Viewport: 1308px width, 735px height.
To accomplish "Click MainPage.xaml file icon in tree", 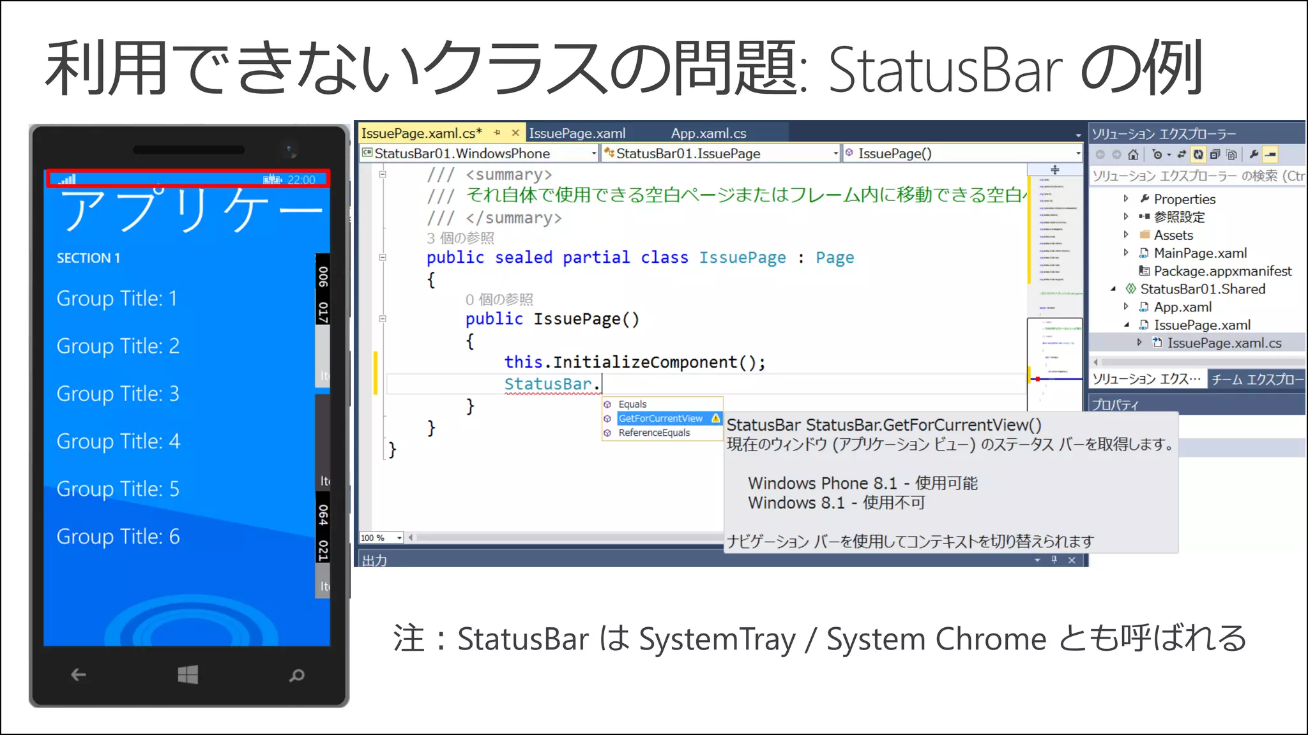I will tap(1144, 253).
